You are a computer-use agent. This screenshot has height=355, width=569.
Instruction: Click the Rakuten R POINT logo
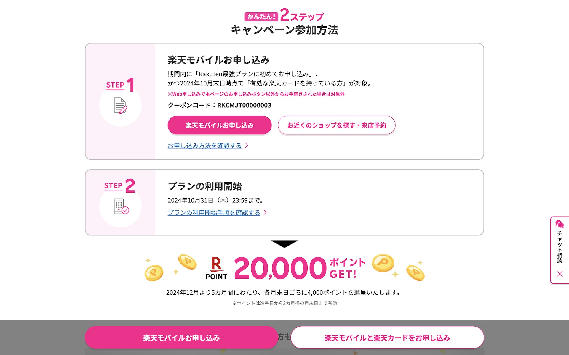tap(216, 268)
